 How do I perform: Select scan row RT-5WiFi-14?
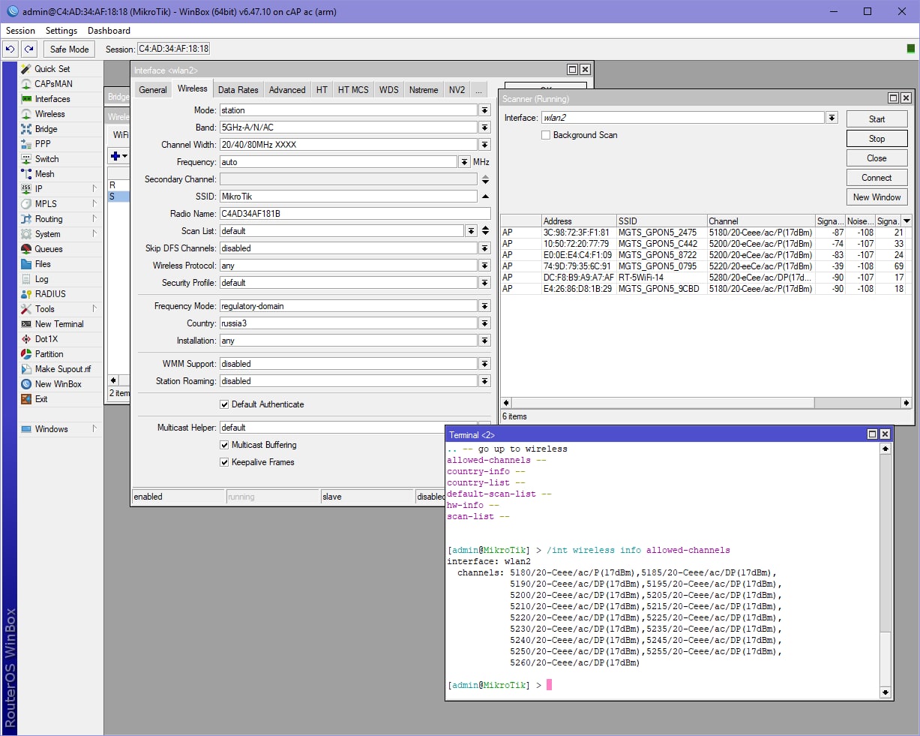click(706, 277)
